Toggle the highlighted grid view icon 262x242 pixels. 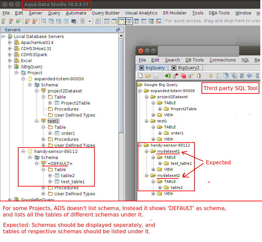click(129, 21)
